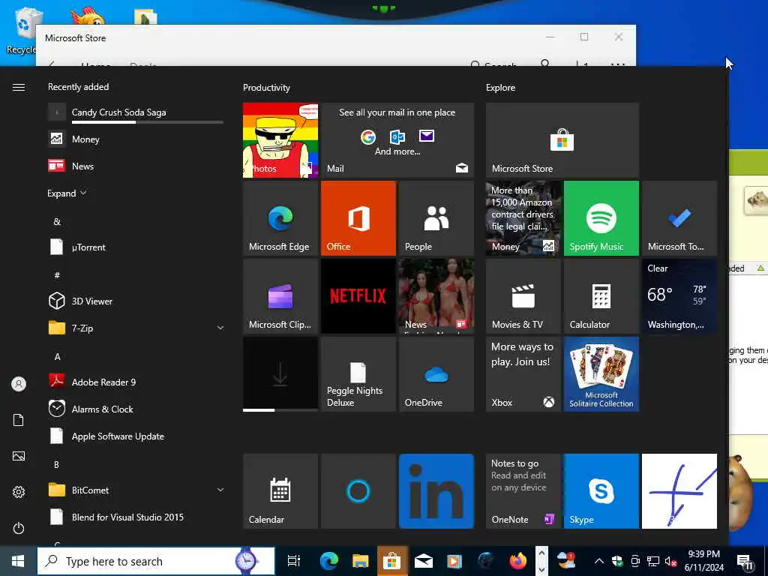Screen dimensions: 768x576
Task: Launch Microsoft Solitaire Collection tile
Action: tap(601, 373)
